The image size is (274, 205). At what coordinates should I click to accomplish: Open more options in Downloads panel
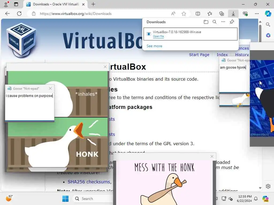point(223,22)
